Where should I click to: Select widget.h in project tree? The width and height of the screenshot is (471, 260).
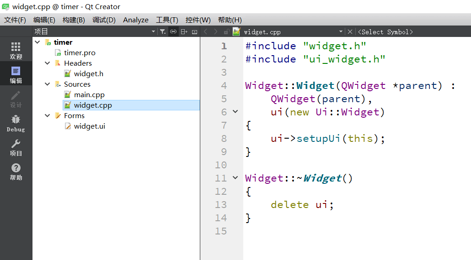(89, 74)
